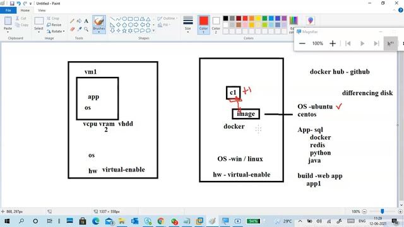Select the Paint Magnifier zoom tool
This screenshot has height=227, width=404.
tap(86, 30)
